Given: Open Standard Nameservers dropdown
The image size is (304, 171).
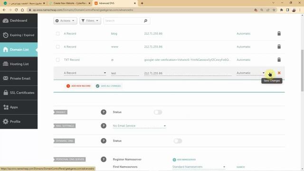Looking at the screenshot, I should coord(199,167).
